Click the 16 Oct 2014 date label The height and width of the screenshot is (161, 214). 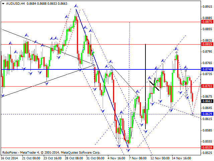click(9, 158)
